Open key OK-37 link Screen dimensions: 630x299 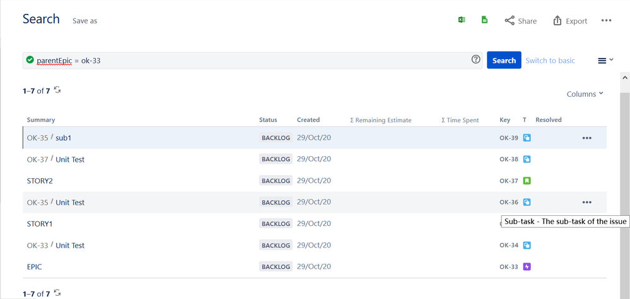(x=509, y=181)
